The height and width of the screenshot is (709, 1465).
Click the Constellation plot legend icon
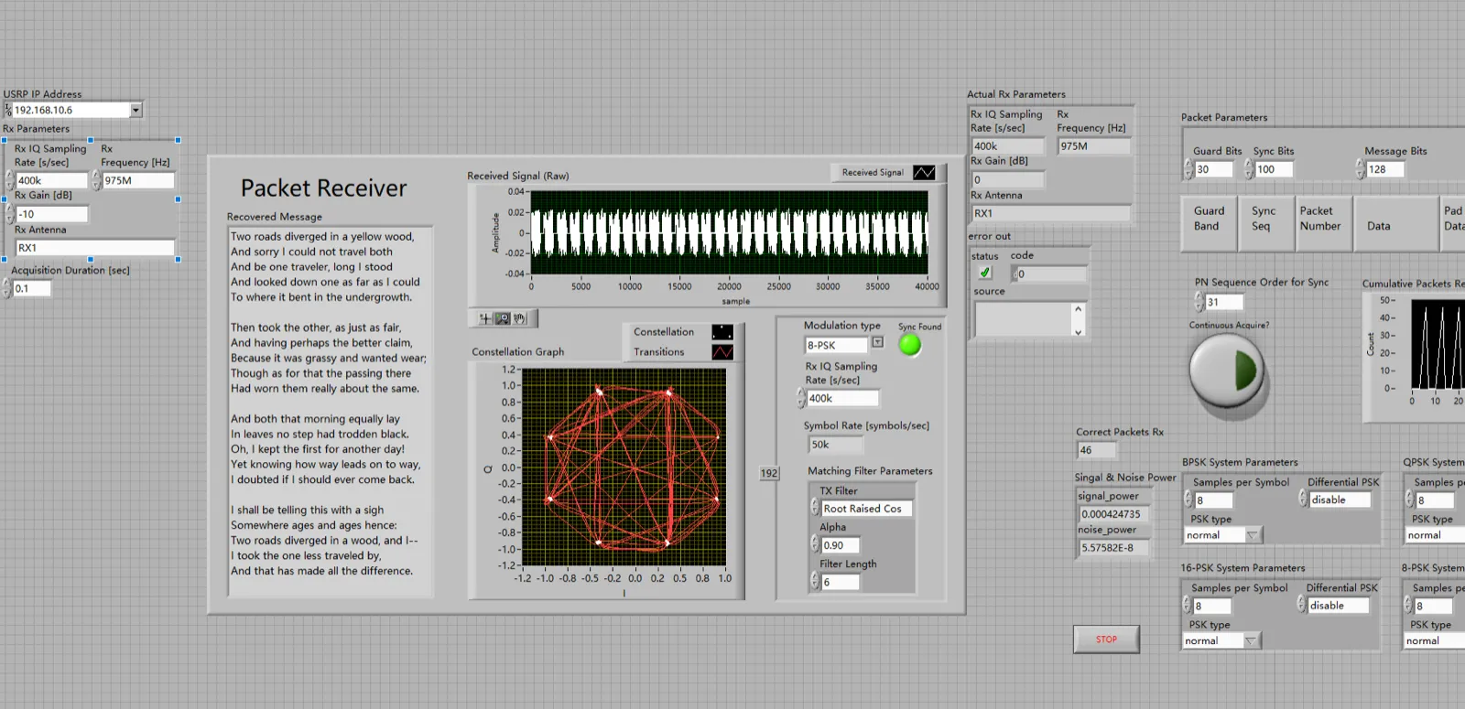pos(722,332)
